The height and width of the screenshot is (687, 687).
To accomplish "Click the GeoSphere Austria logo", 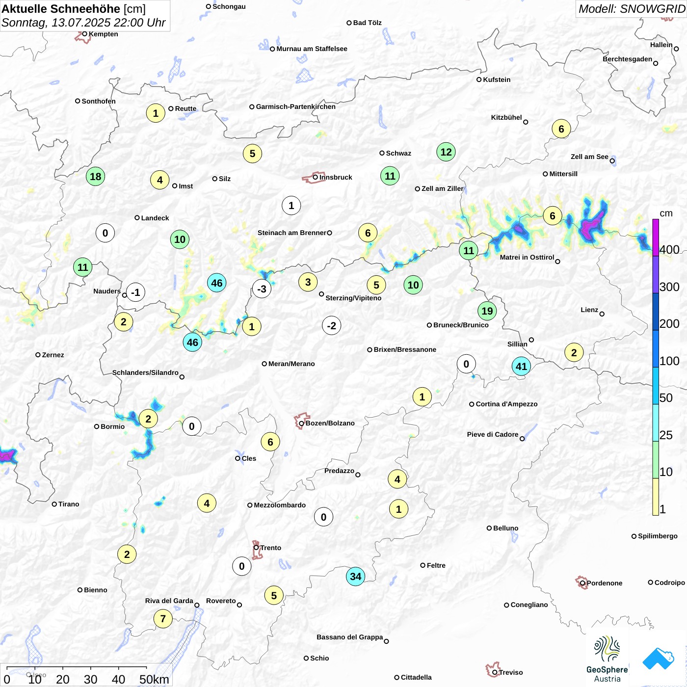I will 607,659.
